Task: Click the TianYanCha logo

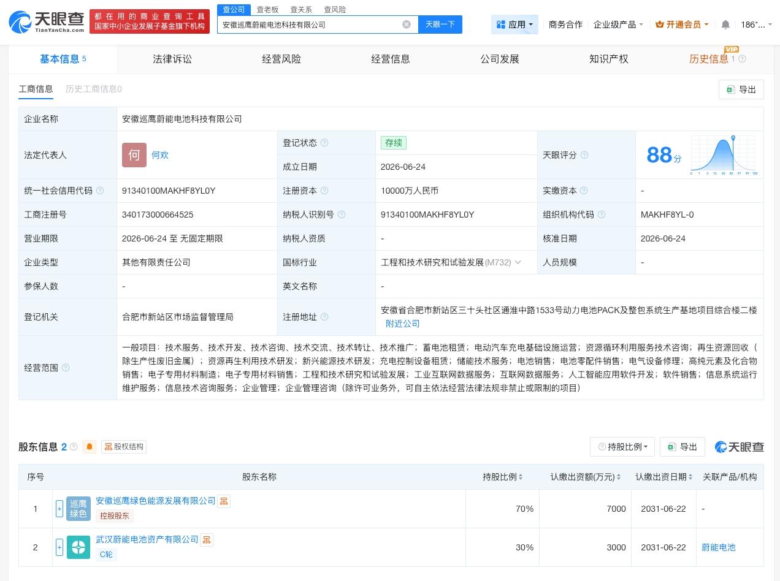Action: coord(47,22)
